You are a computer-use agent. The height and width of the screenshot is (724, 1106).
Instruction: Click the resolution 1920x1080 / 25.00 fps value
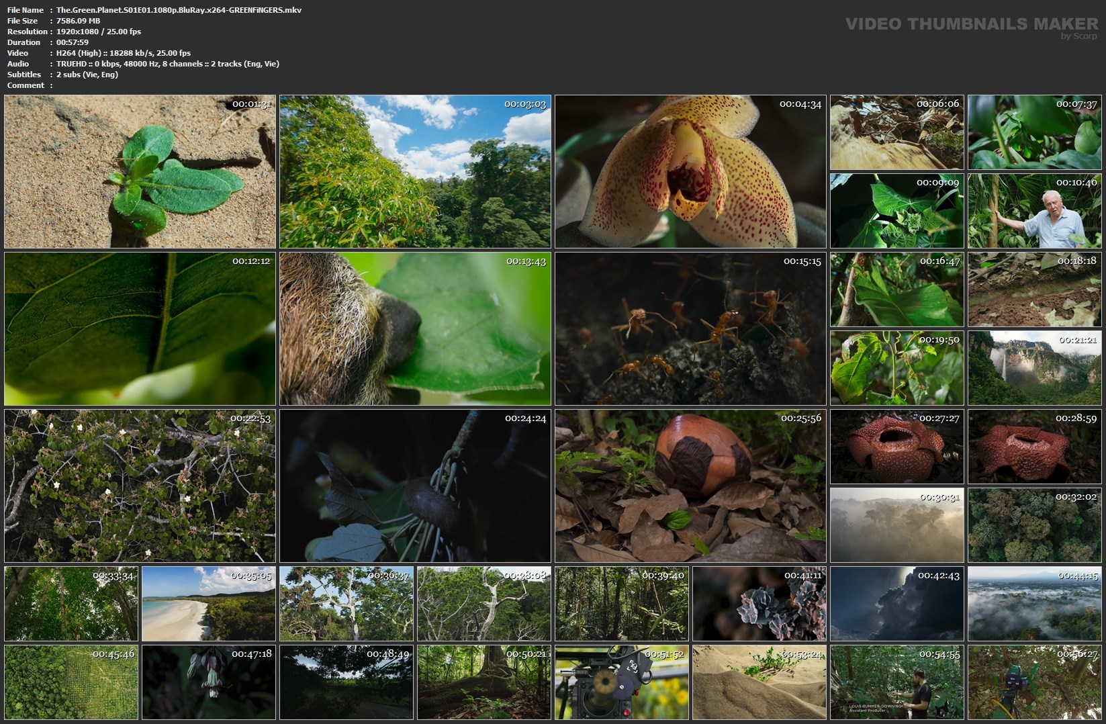pyautogui.click(x=99, y=32)
